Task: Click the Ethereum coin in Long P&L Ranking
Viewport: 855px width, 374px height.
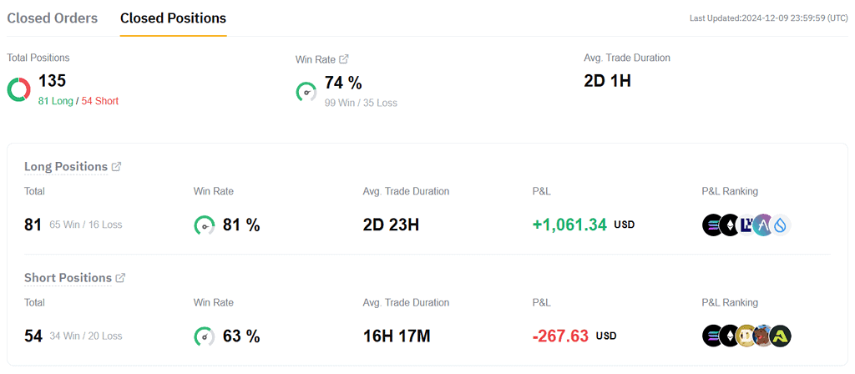Action: point(730,225)
